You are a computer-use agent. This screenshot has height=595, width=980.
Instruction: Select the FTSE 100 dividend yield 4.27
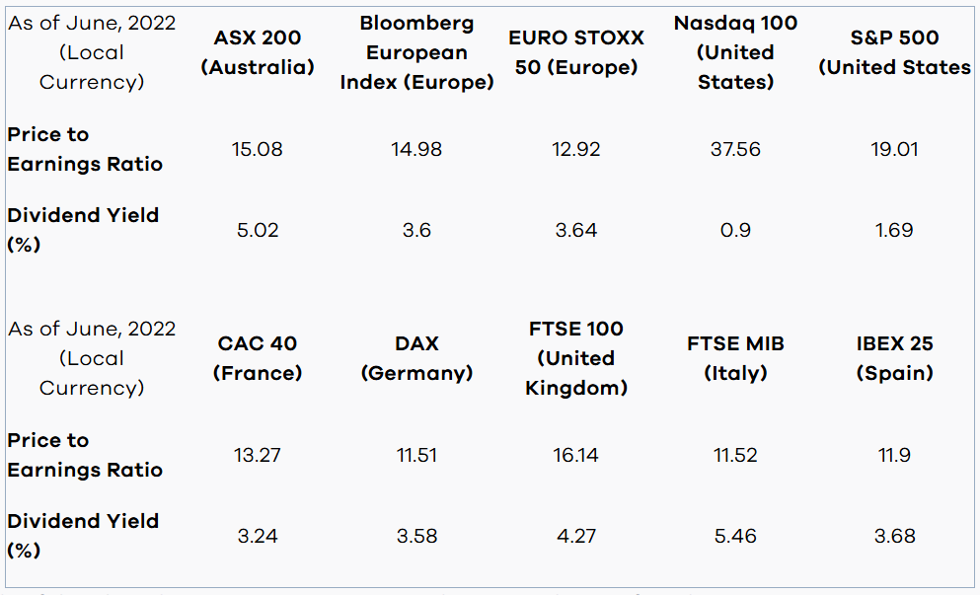(x=576, y=536)
